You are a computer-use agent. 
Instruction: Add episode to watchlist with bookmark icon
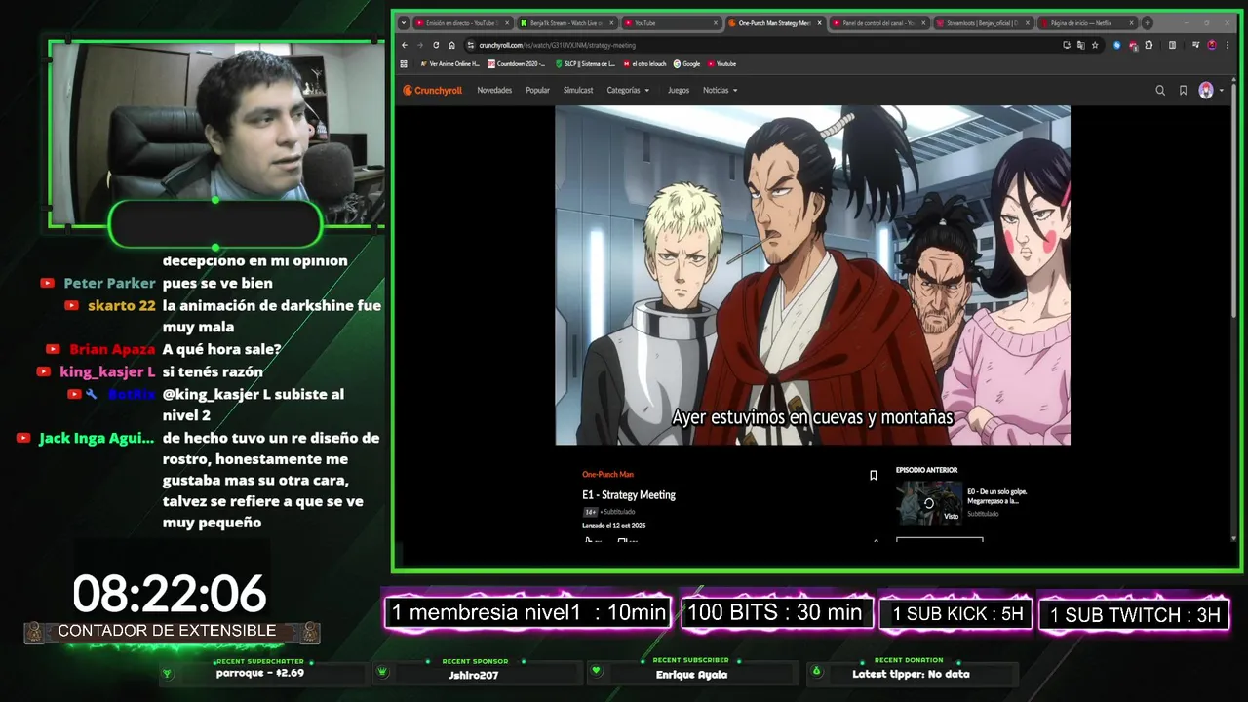click(873, 476)
